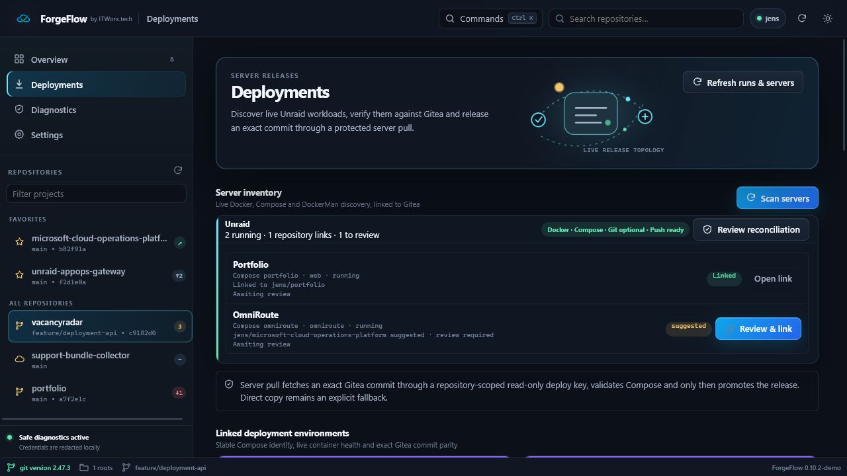Toggle favorite star for unraid-appops-gateway
The width and height of the screenshot is (847, 476).
point(20,275)
